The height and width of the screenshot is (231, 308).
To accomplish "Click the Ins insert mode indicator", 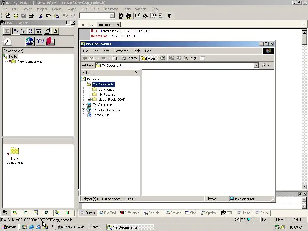I will coord(264,220).
